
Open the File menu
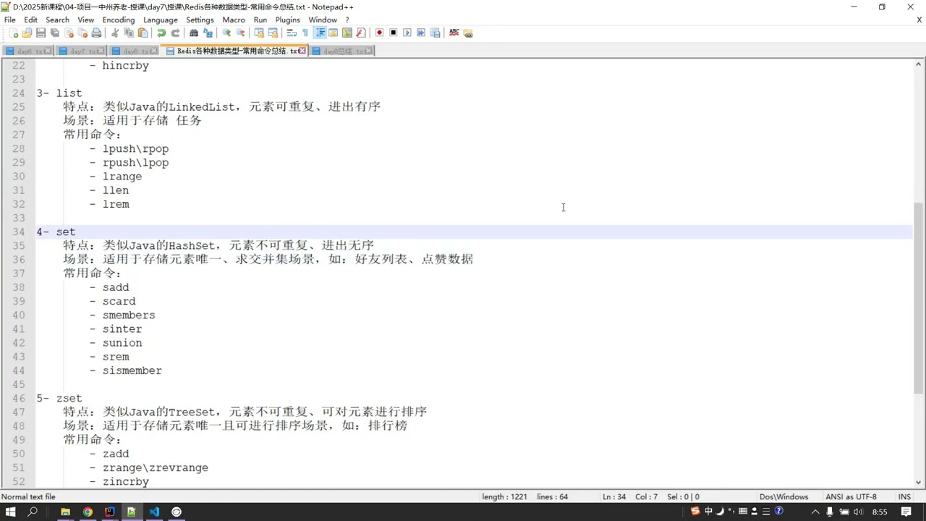pos(10,20)
